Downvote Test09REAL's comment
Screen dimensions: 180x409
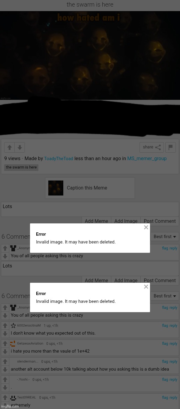[x=5, y=405]
